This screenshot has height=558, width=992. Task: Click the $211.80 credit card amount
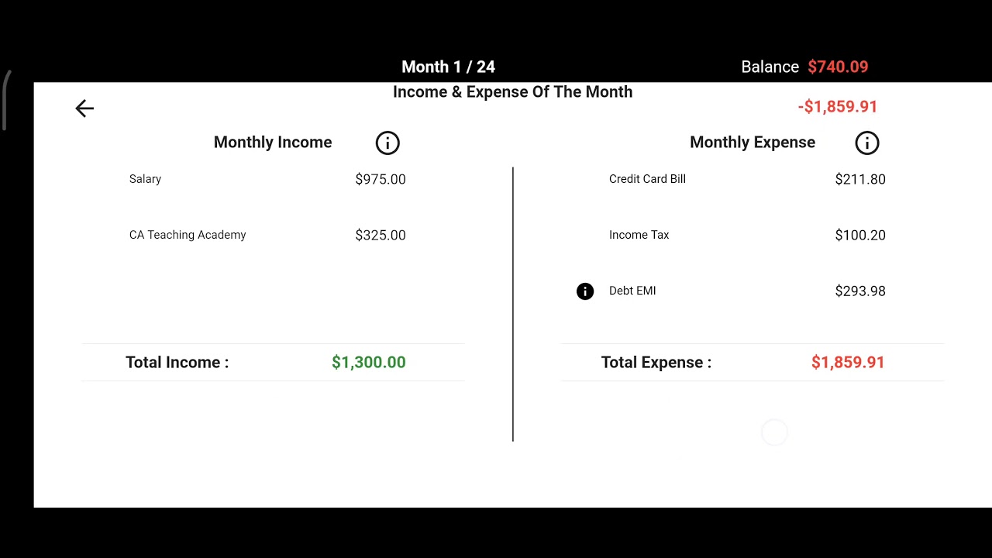(x=860, y=179)
